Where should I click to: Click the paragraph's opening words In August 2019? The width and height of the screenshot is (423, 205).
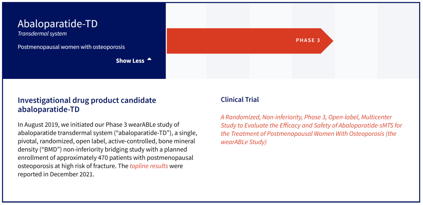coord(38,125)
